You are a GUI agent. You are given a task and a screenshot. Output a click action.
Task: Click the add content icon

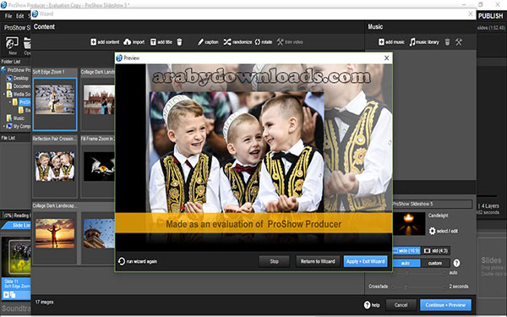[94, 42]
